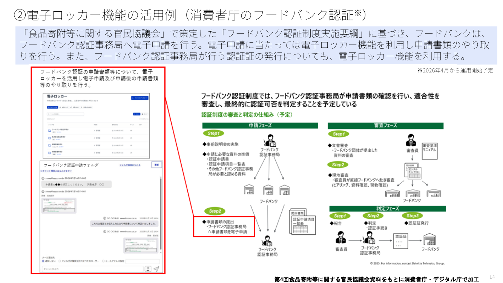Click slide page number 14
The height and width of the screenshot is (283, 503).
(492, 276)
